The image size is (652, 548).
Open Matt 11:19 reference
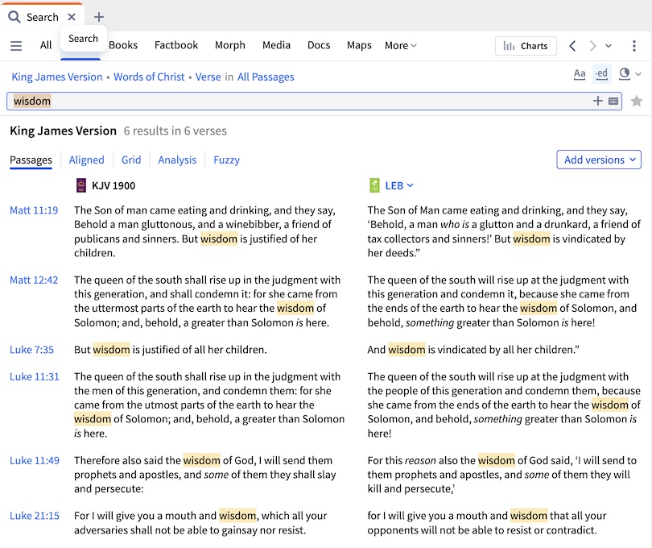[x=34, y=210]
